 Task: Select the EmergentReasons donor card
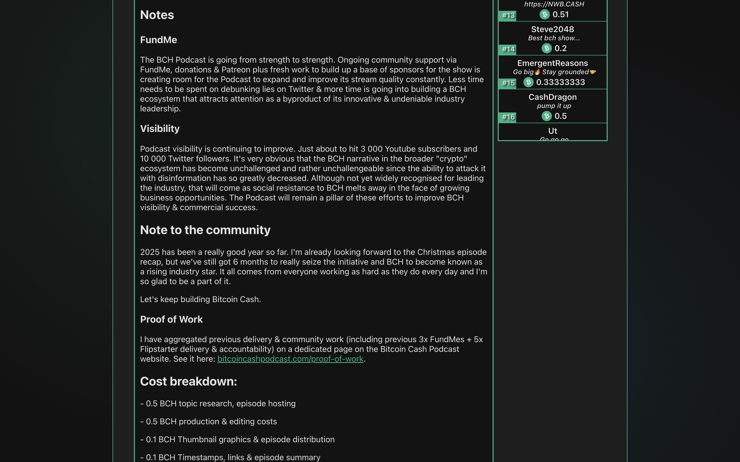click(552, 72)
